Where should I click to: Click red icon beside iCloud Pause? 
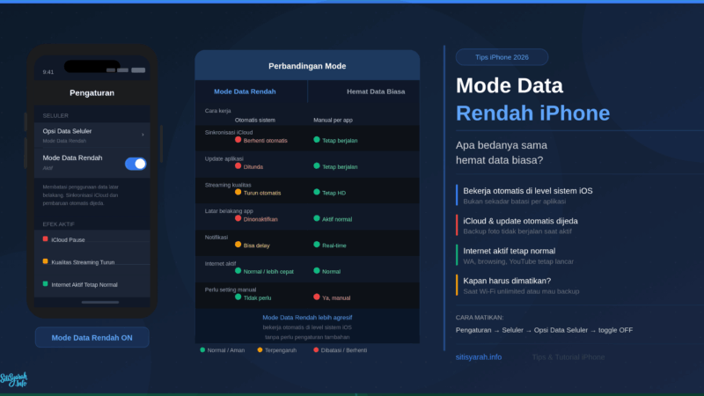click(46, 238)
